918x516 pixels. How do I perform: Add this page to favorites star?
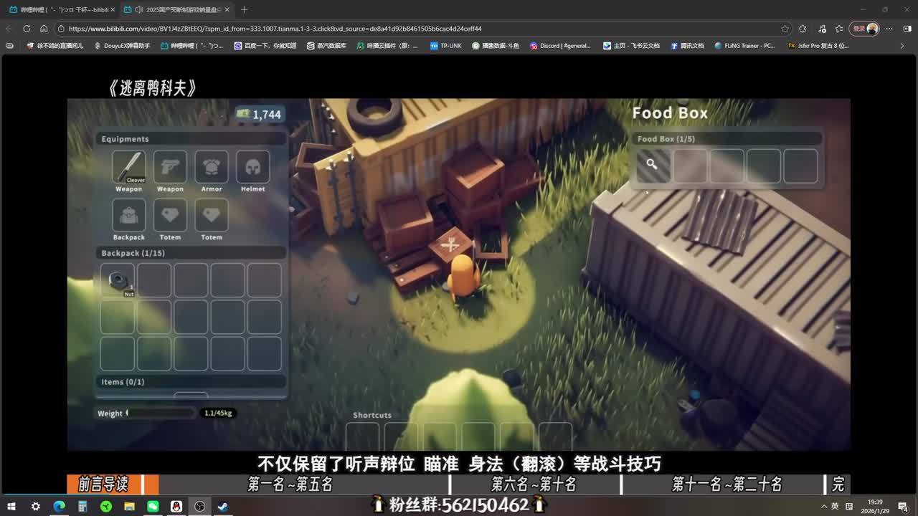pyautogui.click(x=785, y=29)
